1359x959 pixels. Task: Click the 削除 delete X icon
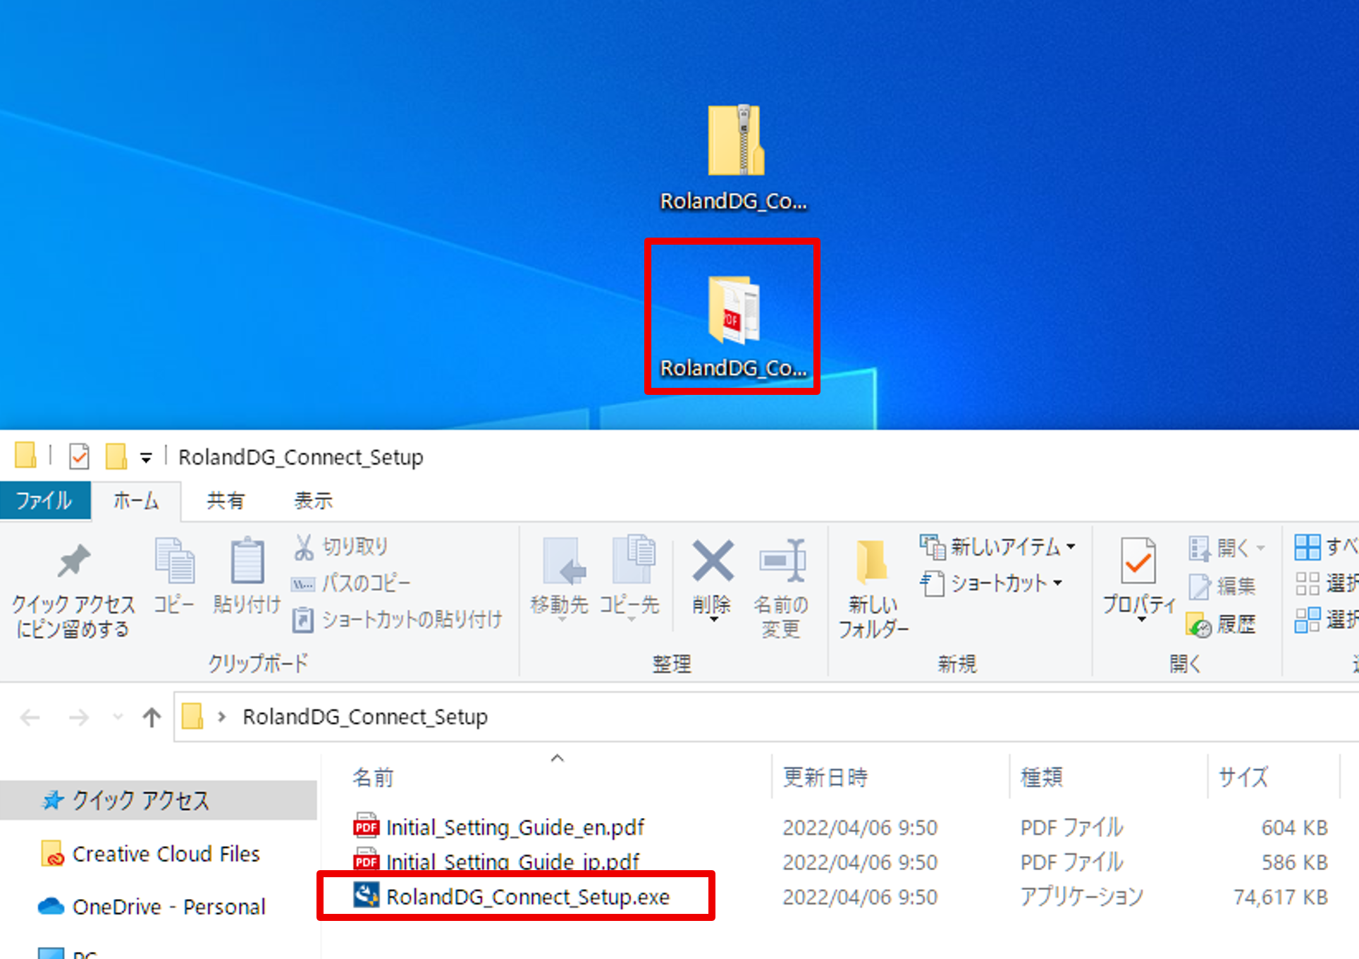pyautogui.click(x=713, y=561)
